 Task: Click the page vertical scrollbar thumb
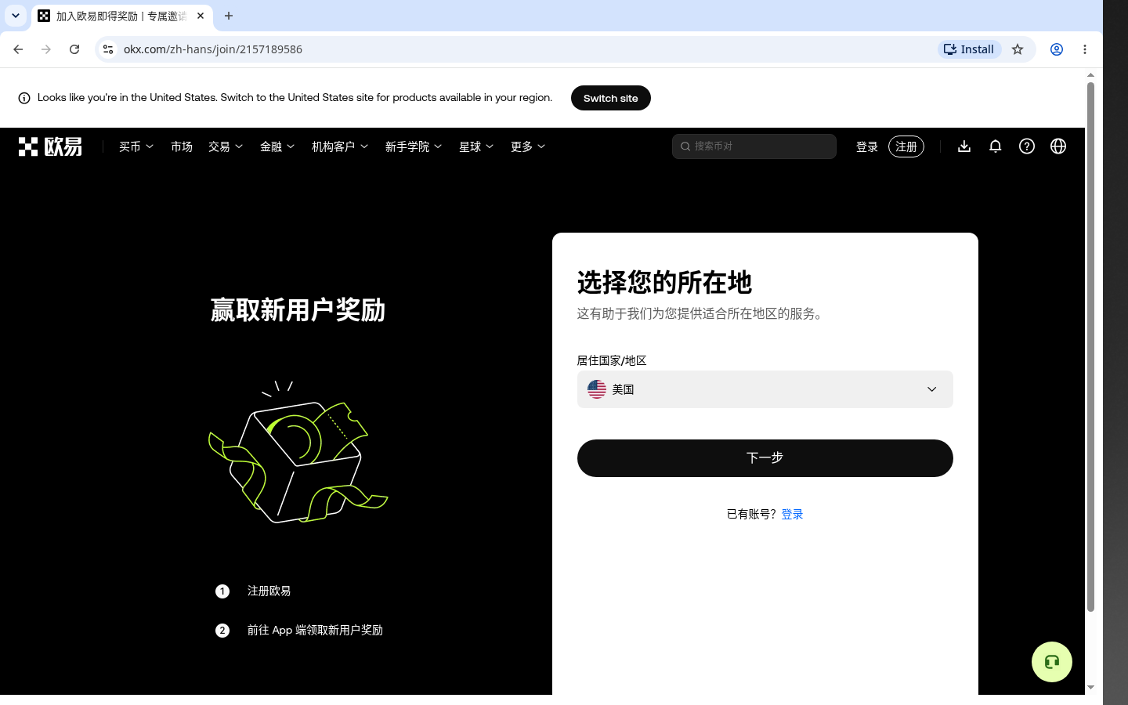[x=1090, y=347]
